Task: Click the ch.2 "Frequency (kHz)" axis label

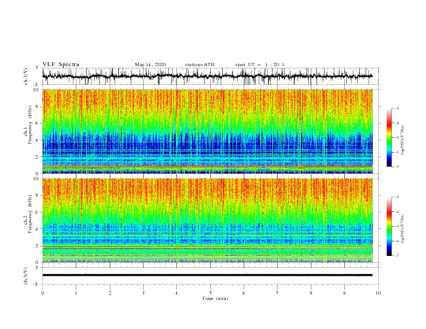Action: pos(30,214)
